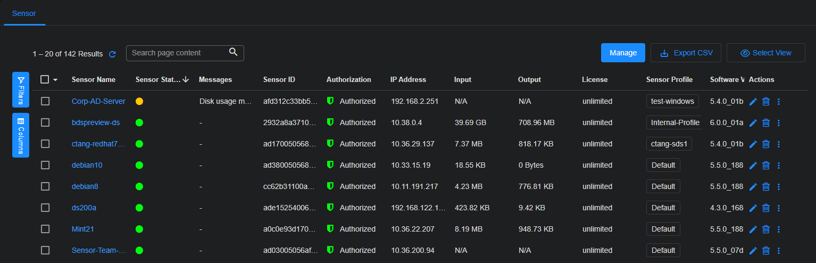This screenshot has height=263, width=816.
Task: Open the dropdown arrow beside select-all checkbox
Action: (x=55, y=80)
